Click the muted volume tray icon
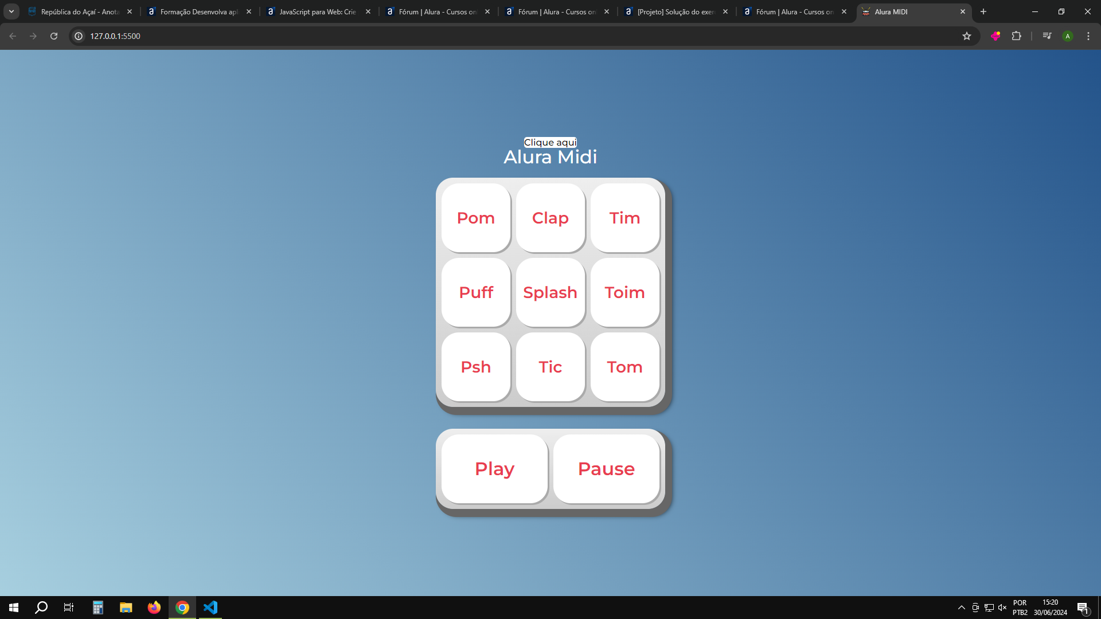1101x619 pixels. (x=1002, y=608)
